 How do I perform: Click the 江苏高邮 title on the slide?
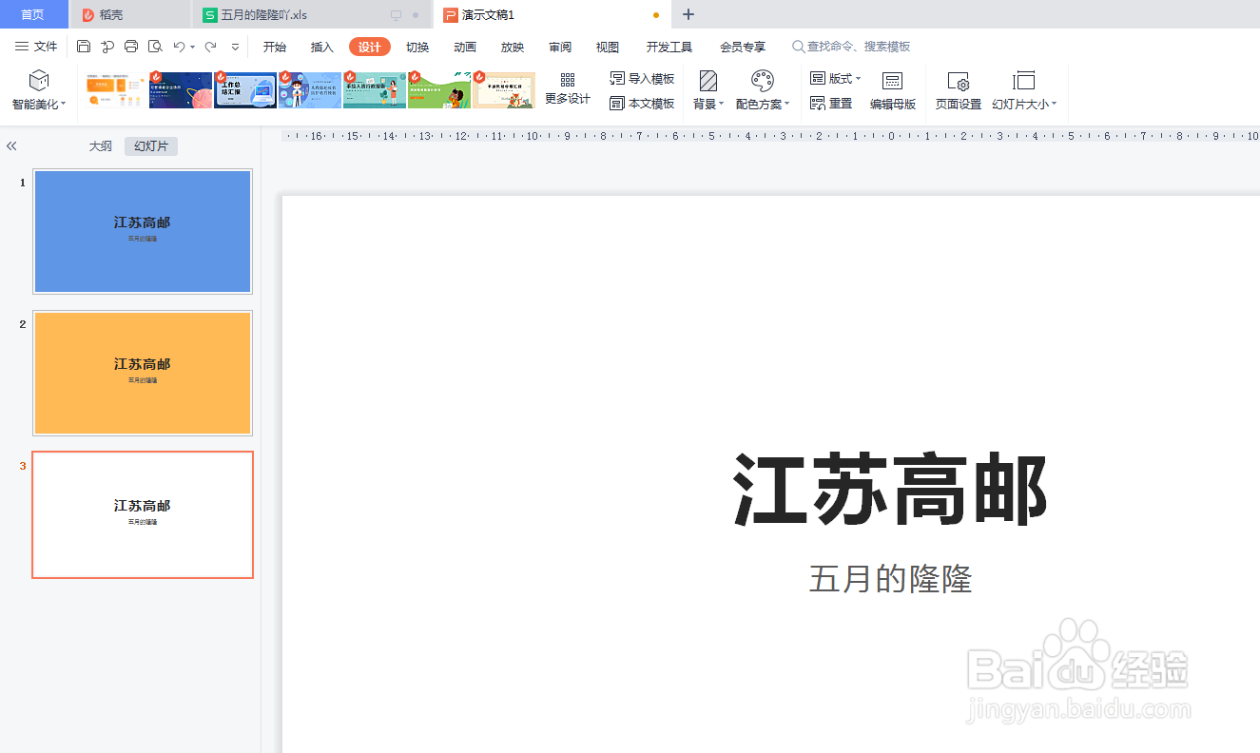(890, 490)
